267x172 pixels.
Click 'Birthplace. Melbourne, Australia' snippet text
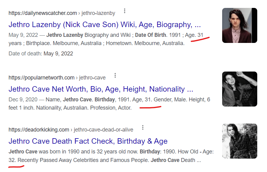click(64, 43)
